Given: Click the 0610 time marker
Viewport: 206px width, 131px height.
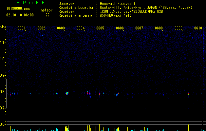Looking at the screenshot, I should tap(198, 28).
